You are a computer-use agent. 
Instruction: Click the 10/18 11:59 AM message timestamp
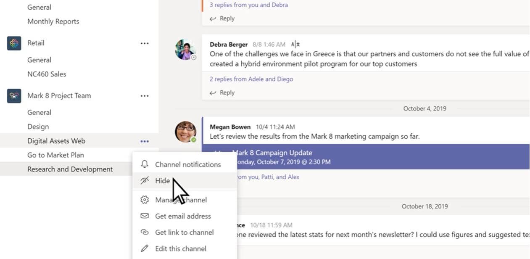[271, 225]
